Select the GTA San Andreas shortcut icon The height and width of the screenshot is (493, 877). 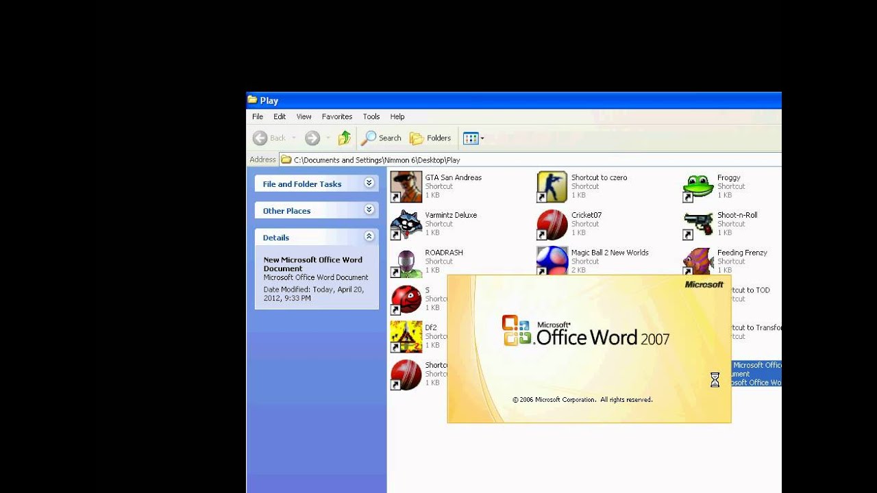pos(406,187)
